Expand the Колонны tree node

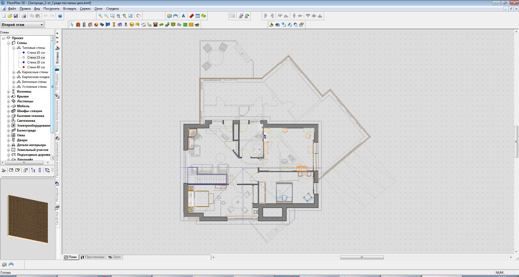pos(8,92)
